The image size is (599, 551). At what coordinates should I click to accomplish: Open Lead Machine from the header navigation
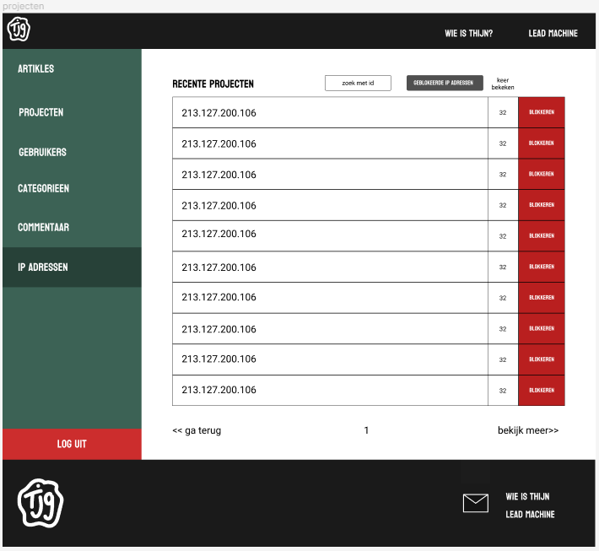point(553,34)
